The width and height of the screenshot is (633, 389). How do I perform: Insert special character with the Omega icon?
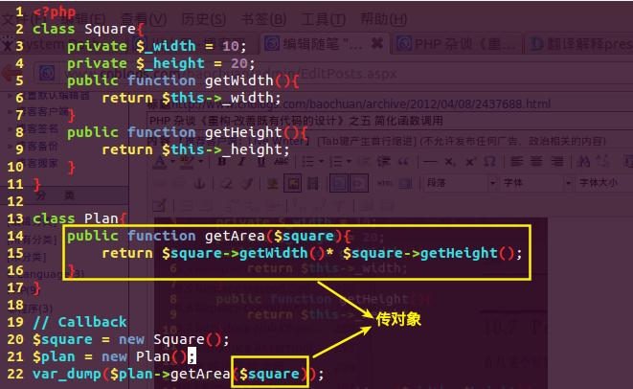[x=489, y=162]
